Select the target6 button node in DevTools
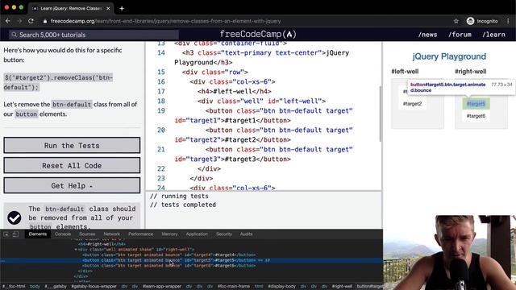The image size is (516, 290). 169,265
